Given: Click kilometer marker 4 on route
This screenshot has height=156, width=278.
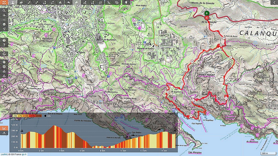Looking at the screenshot, I should 226,98.
